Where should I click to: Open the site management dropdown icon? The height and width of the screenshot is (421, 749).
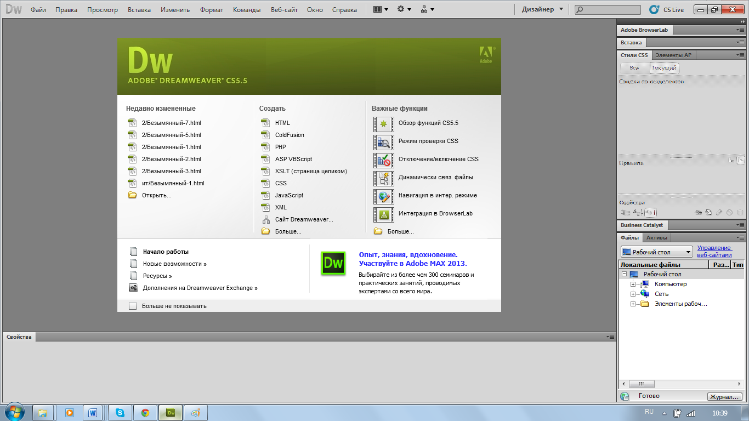[x=427, y=9]
